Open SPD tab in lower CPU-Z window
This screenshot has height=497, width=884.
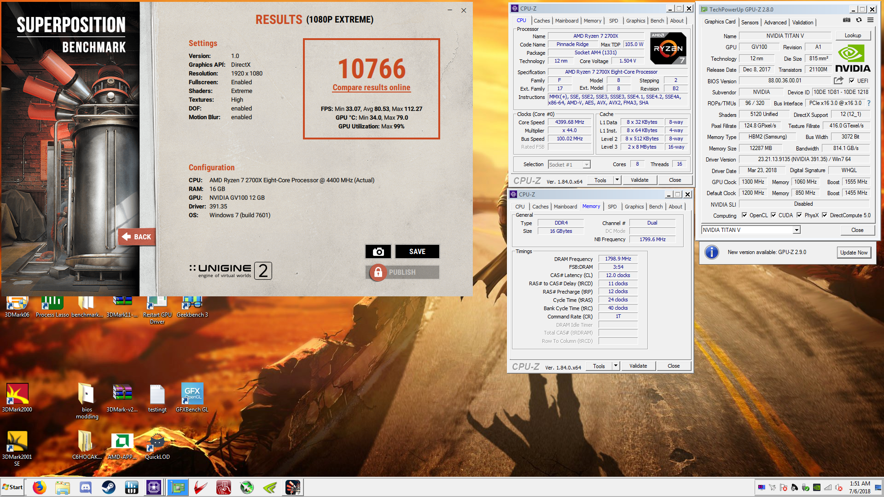point(612,207)
